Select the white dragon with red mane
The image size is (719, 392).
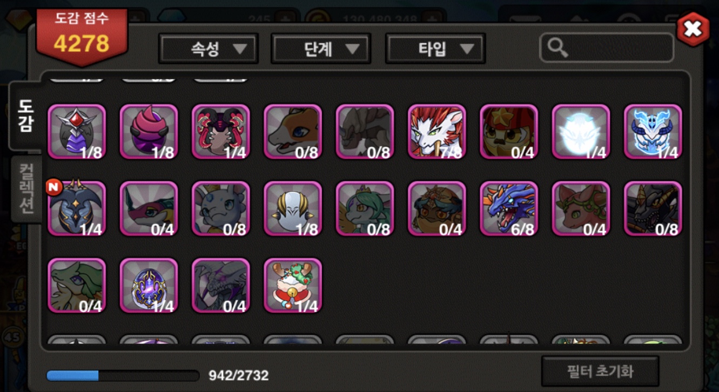pos(436,132)
